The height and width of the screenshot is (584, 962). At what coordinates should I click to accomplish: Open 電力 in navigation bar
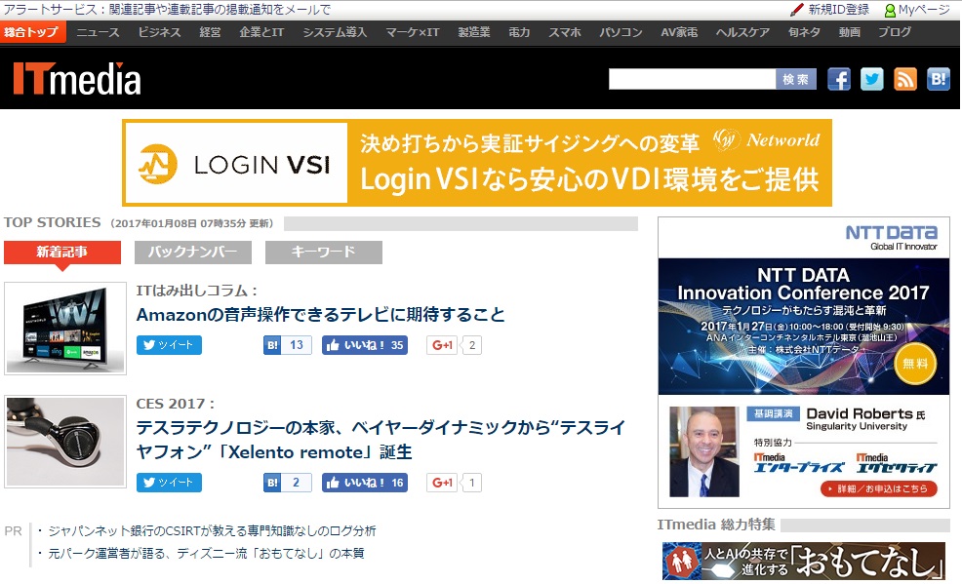[519, 32]
